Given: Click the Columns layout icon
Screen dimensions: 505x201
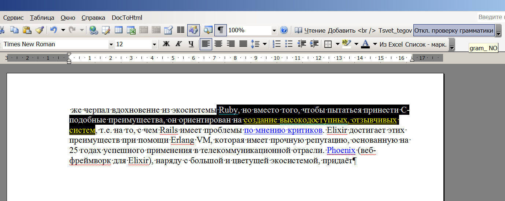Looking at the screenshot, I should [x=181, y=30].
